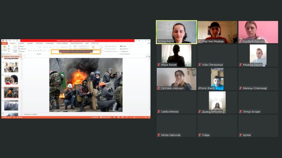
Task: Click muted mic icon beside Міша Балаж
Action: (x=159, y=65)
